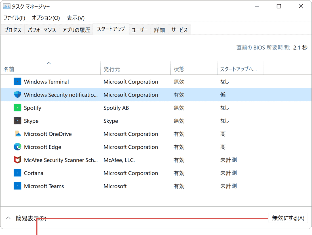Select the Microsoft Teams entry name
This screenshot has width=312, height=235.
click(x=44, y=186)
